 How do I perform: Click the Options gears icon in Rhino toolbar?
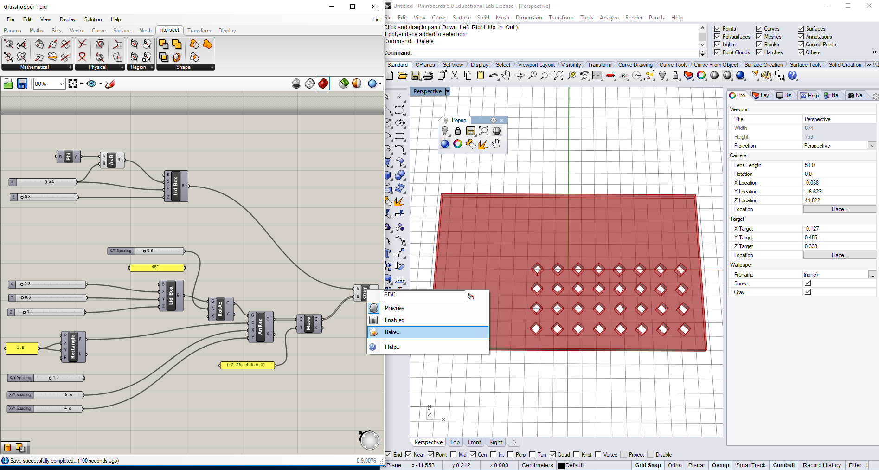[x=766, y=75]
